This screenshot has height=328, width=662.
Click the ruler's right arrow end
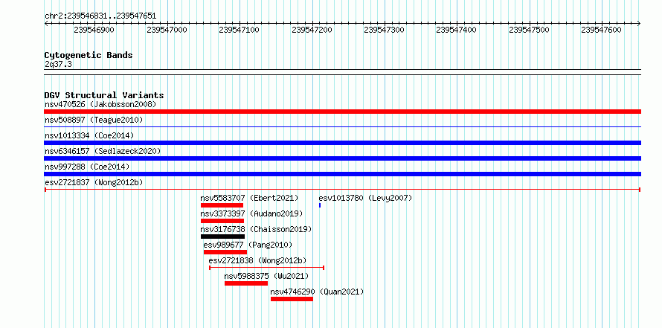coord(639,24)
